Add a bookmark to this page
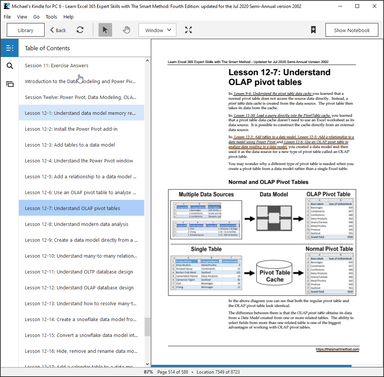This screenshot has width=384, height=377. [313, 30]
